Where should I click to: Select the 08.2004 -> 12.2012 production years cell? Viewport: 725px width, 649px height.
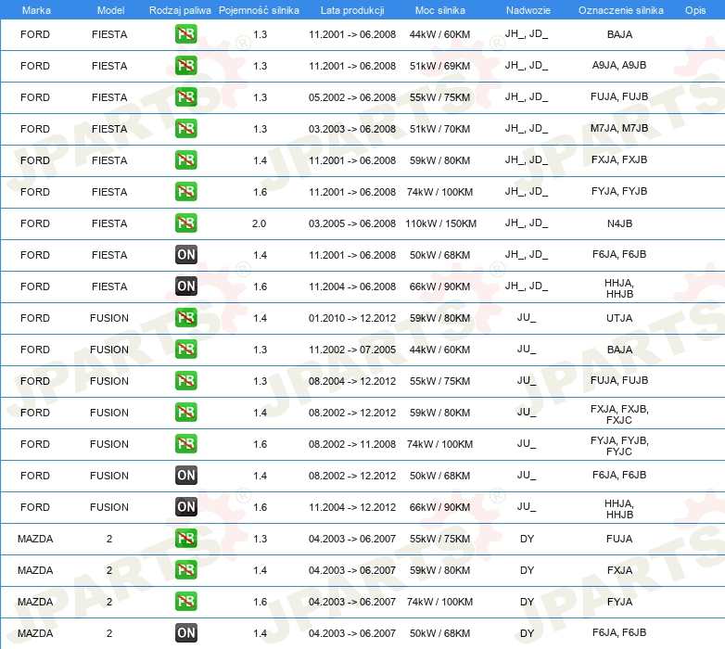tap(352, 381)
